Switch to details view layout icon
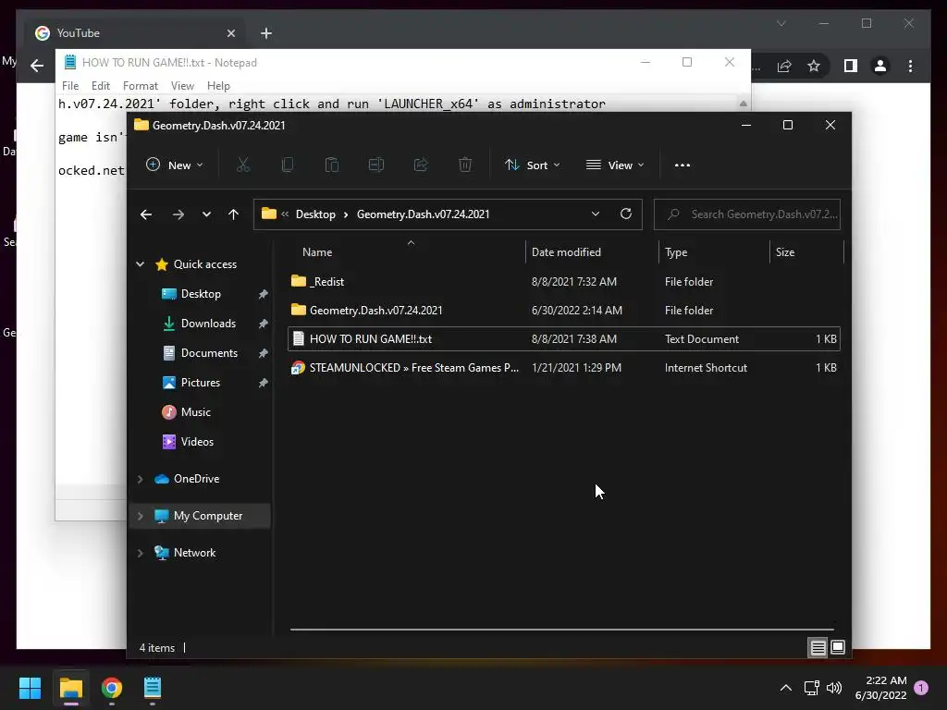Viewport: 947px width, 710px height. (818, 647)
